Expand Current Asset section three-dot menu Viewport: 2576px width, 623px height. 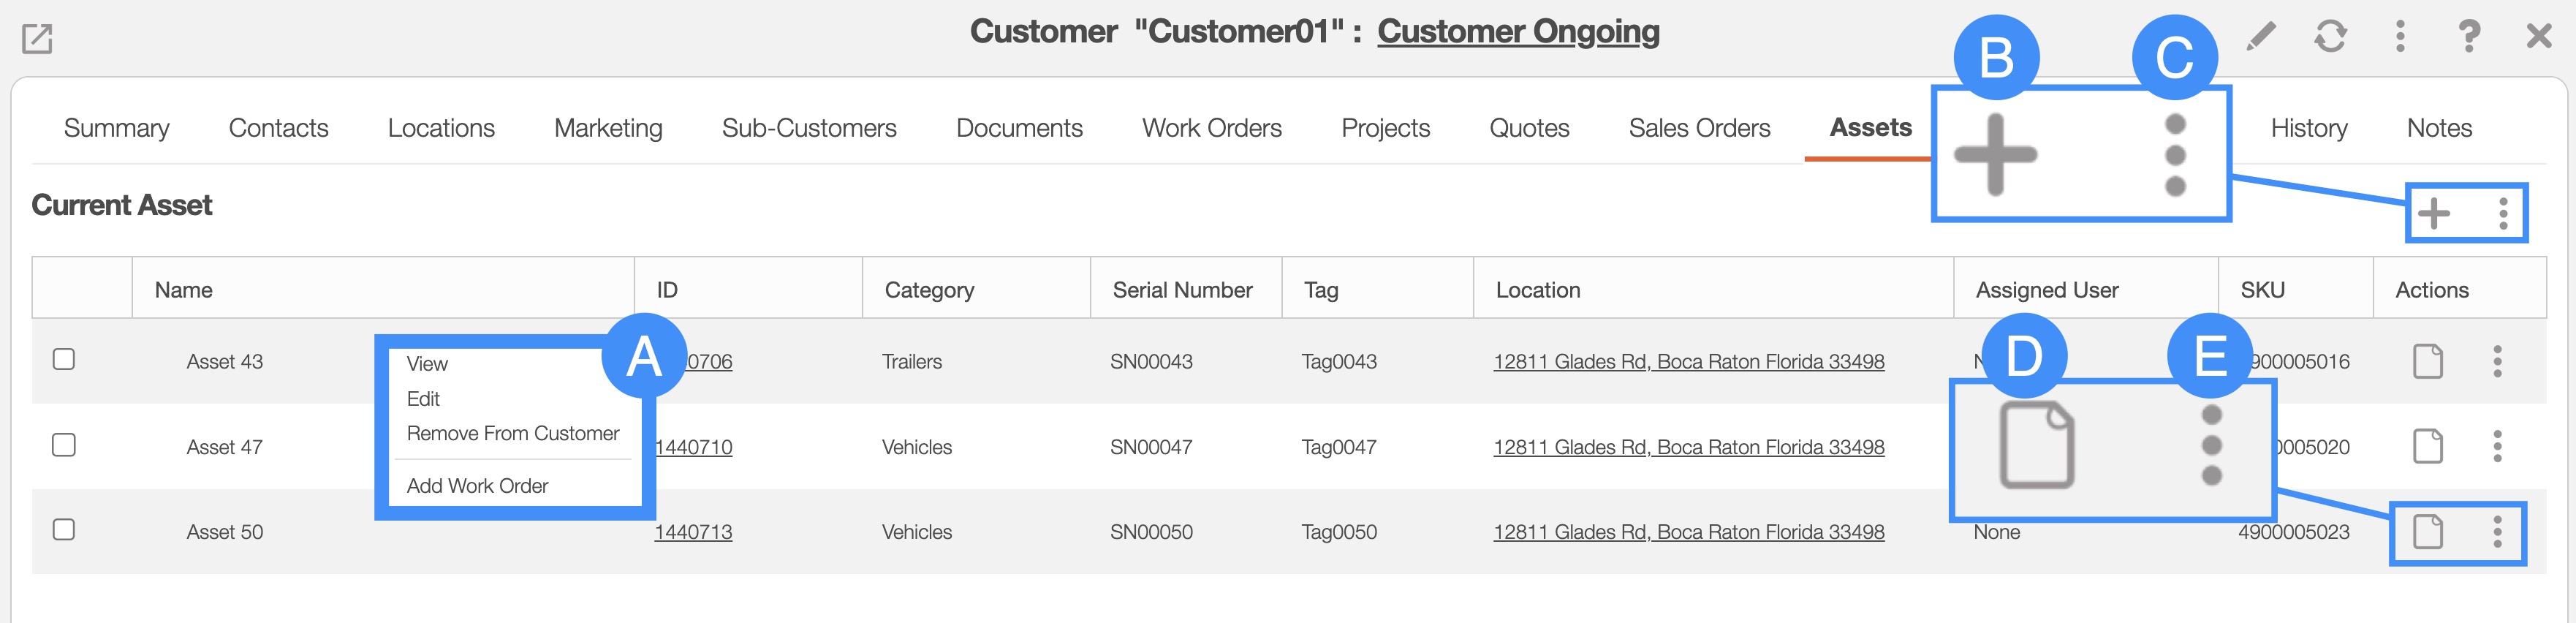click(2502, 213)
